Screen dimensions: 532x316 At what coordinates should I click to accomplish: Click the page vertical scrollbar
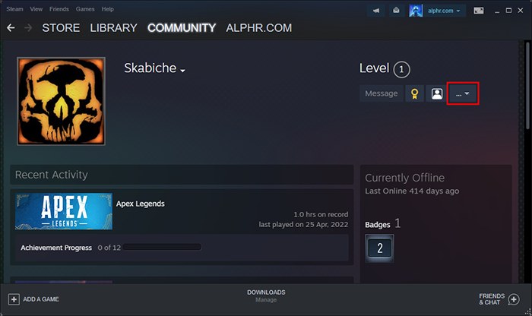527,85
